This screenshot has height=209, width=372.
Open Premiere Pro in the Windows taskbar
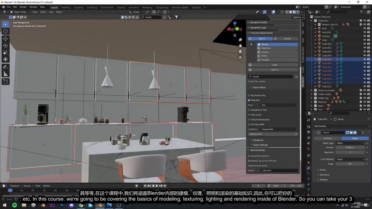(x=52, y=205)
